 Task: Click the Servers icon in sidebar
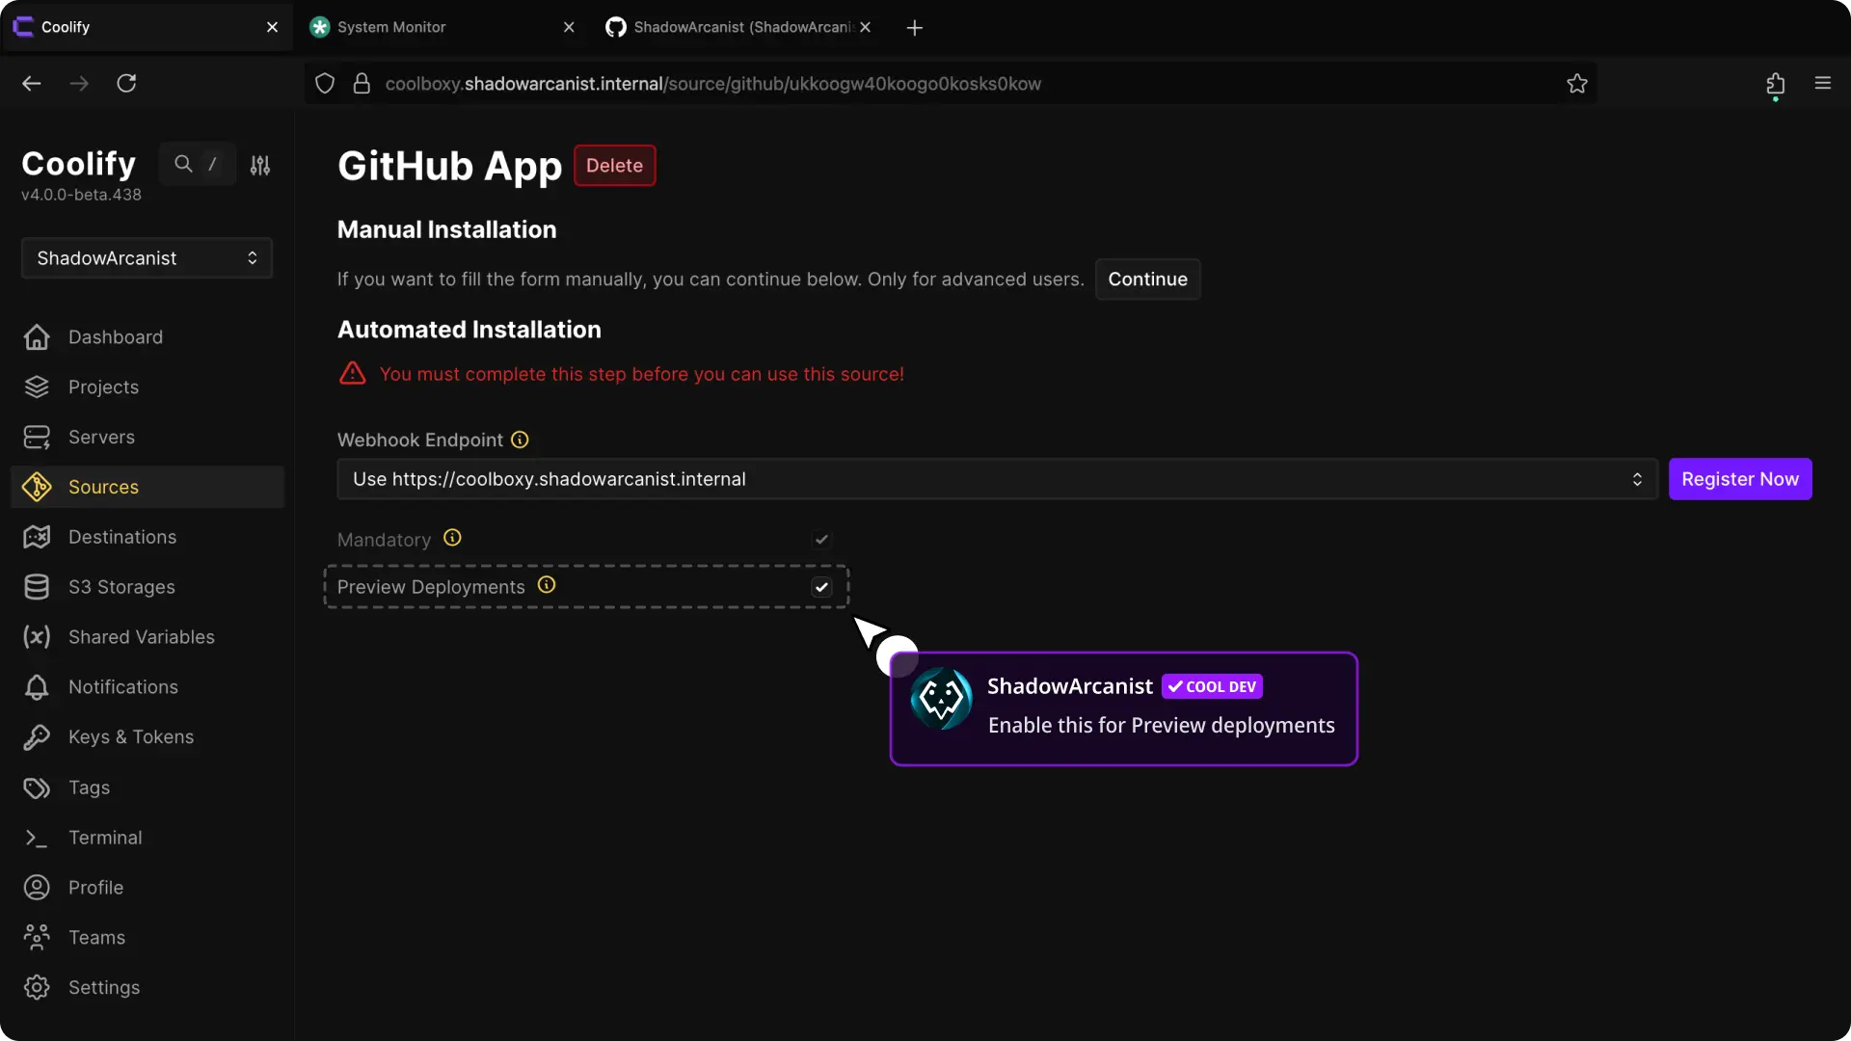tap(37, 438)
